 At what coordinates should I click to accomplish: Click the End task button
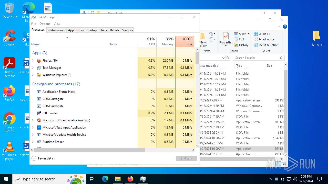click(187, 158)
